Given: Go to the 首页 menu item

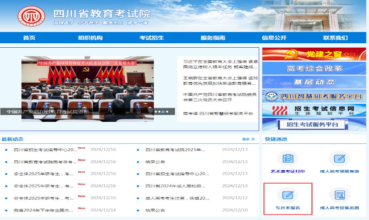Looking at the screenshot, I should pyautogui.click(x=29, y=38).
